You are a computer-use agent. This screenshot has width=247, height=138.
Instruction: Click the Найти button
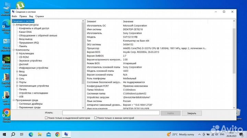click(x=170, y=113)
